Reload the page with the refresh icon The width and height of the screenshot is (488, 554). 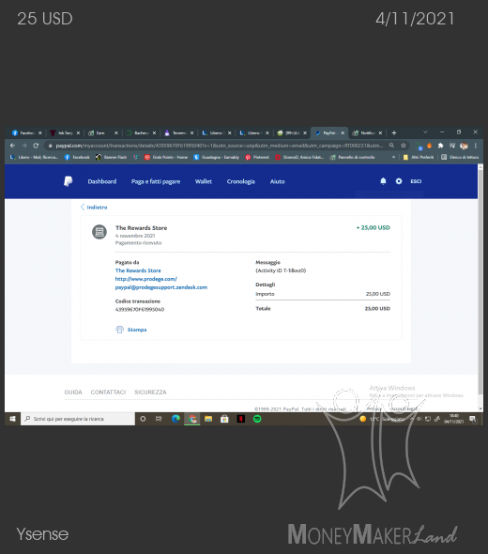[36, 146]
